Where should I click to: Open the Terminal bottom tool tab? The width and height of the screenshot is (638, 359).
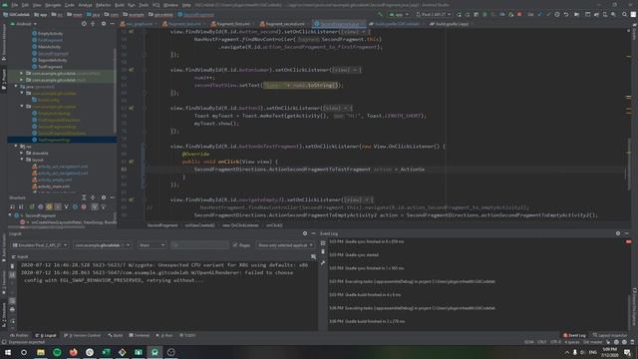140,335
